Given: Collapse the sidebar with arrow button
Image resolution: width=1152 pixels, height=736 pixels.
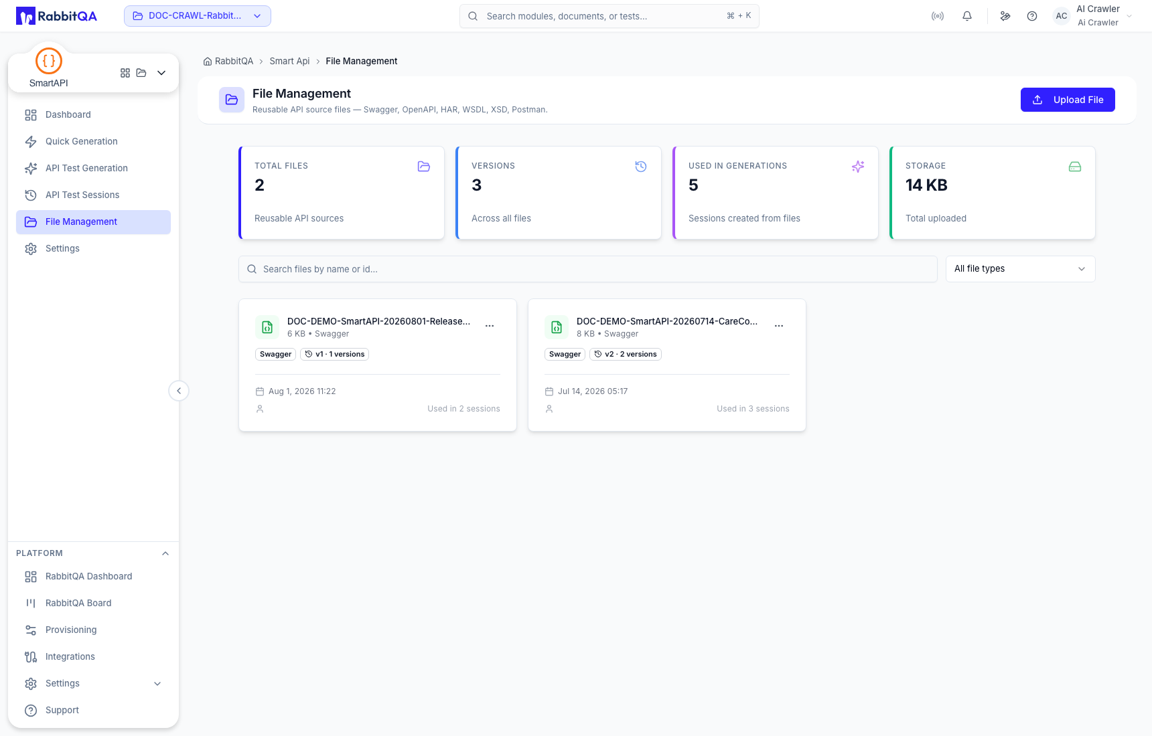Looking at the screenshot, I should (x=179, y=391).
